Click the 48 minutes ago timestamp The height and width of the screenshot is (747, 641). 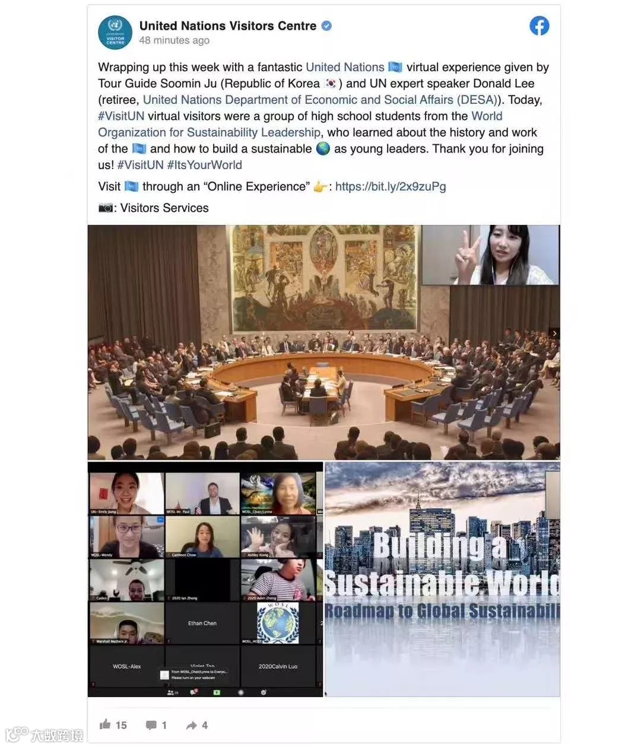pyautogui.click(x=174, y=40)
